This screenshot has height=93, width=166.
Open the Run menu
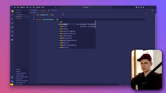(34, 7)
